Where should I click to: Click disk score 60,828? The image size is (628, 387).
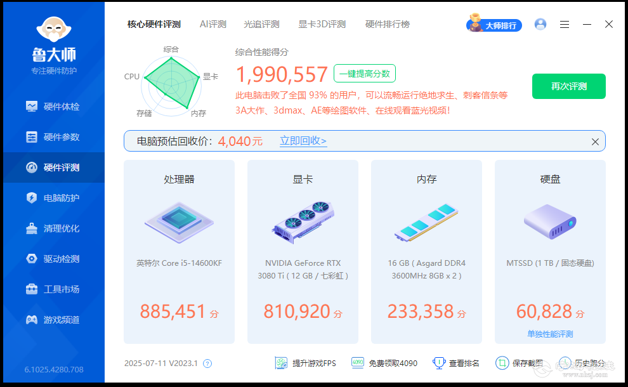tap(544, 312)
